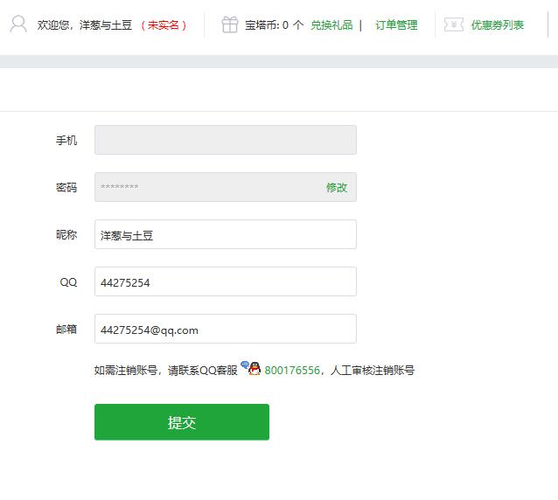The width and height of the screenshot is (558, 500).
Task: Open 优惠券列表 coupon list
Action: click(x=498, y=24)
